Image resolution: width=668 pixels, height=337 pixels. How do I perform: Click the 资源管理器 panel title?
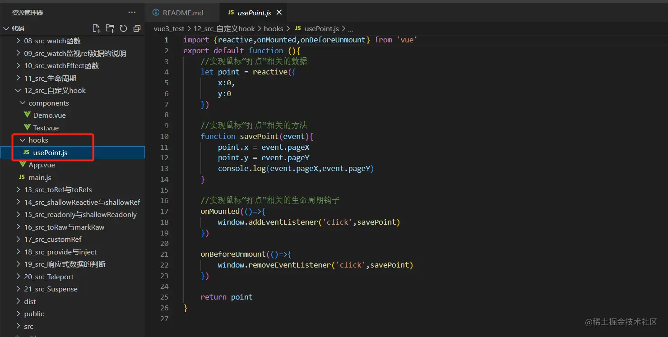point(28,13)
